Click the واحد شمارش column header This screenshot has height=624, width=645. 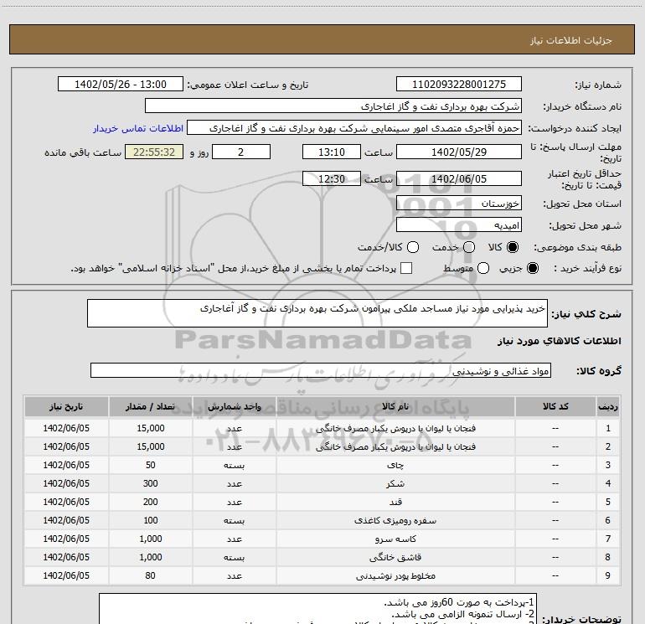pyautogui.click(x=234, y=406)
